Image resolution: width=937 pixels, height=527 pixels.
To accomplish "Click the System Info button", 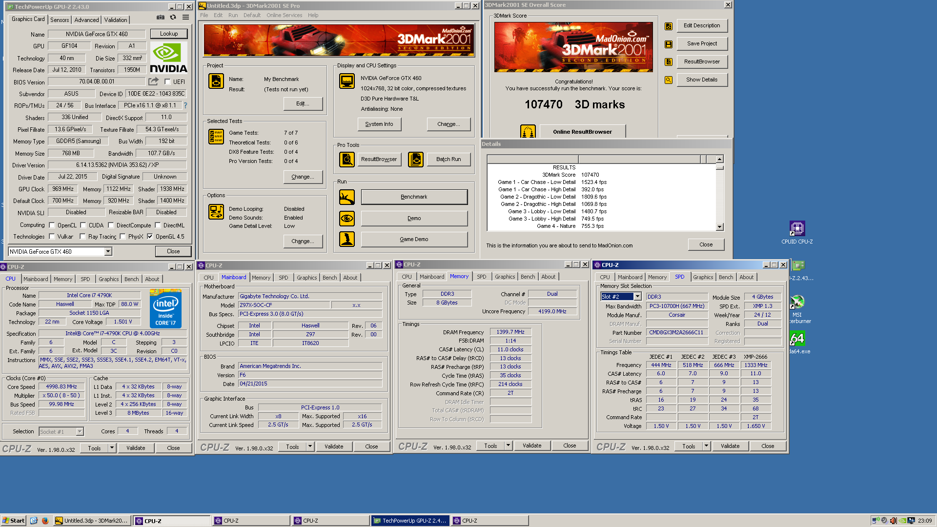I will [379, 124].
